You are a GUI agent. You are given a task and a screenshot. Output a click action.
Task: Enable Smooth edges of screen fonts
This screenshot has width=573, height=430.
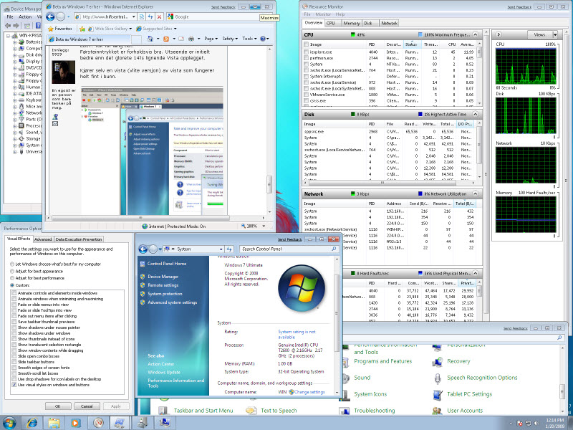(x=14, y=368)
